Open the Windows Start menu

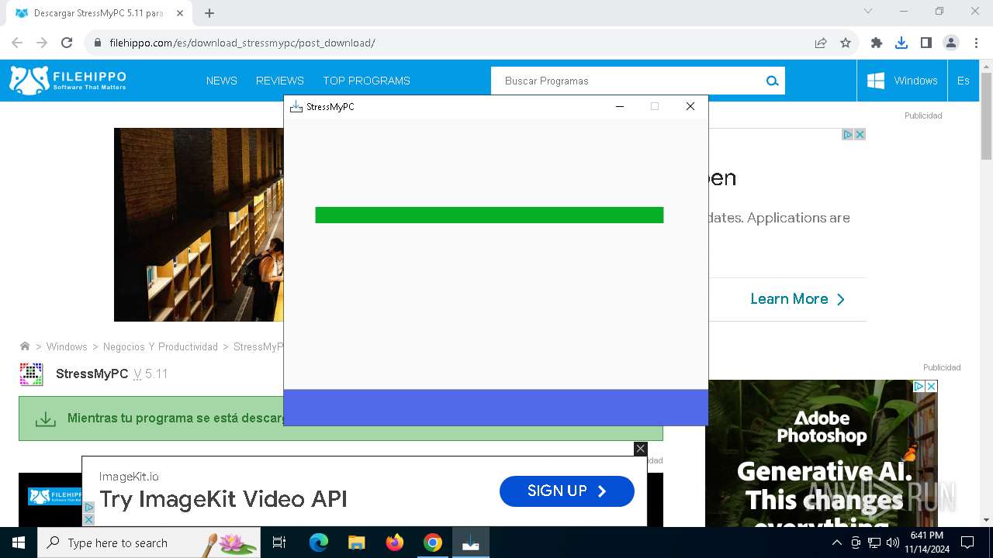19,542
